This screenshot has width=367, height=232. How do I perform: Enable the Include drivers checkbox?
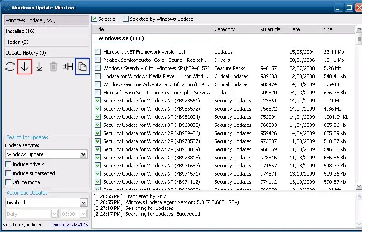[x=9, y=164]
